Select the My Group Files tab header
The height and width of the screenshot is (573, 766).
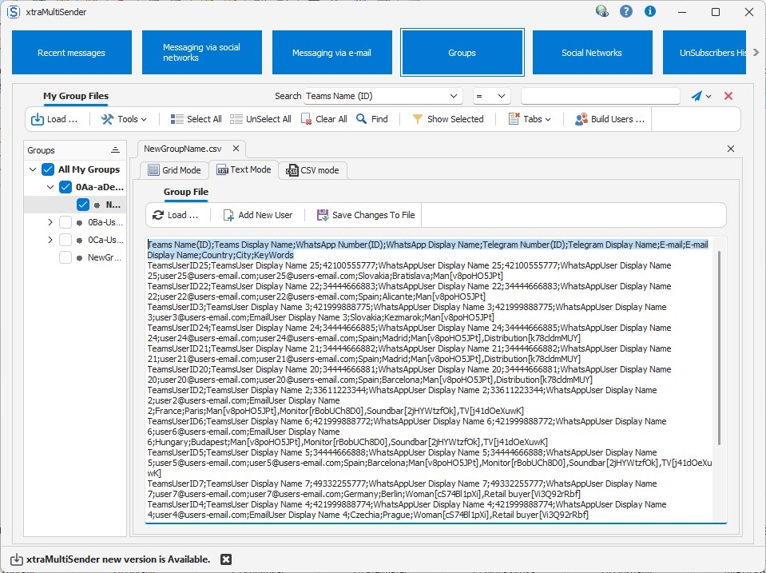(76, 97)
